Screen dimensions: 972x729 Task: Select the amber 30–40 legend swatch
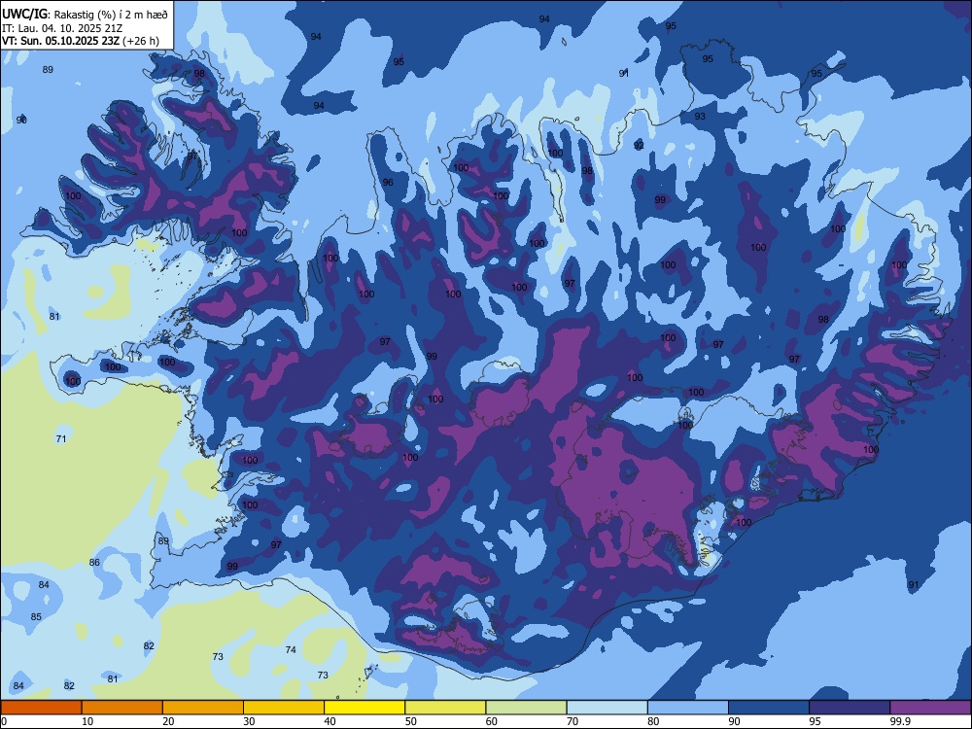[284, 708]
